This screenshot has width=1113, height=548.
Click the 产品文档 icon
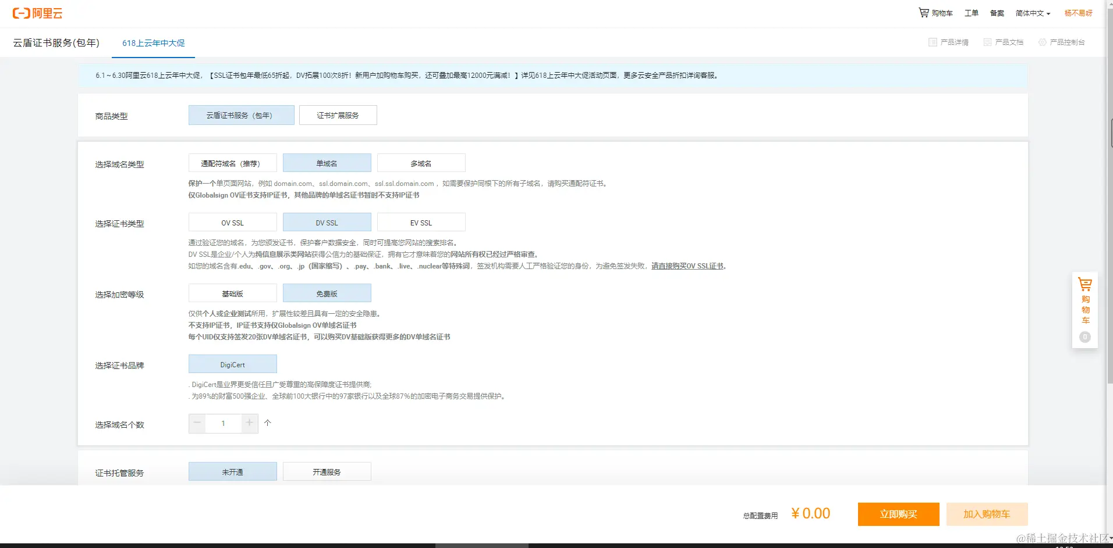(987, 42)
